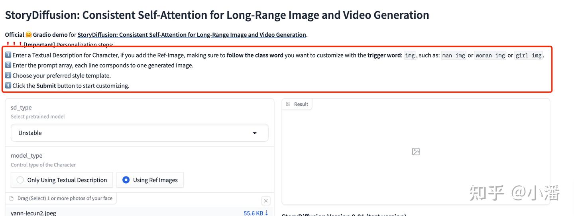This screenshot has height=216, width=574.
Task: Open the sd_type dropdown showing Unstable
Action: [x=140, y=133]
